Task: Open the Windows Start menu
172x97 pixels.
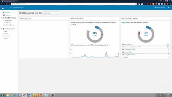Action: tap(2, 95)
